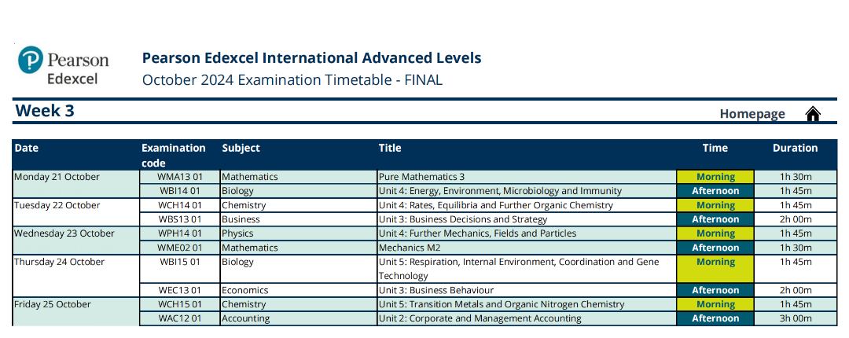Click the 2h 00m duration for Economics
Viewport: 849px width, 338px height.
click(796, 290)
